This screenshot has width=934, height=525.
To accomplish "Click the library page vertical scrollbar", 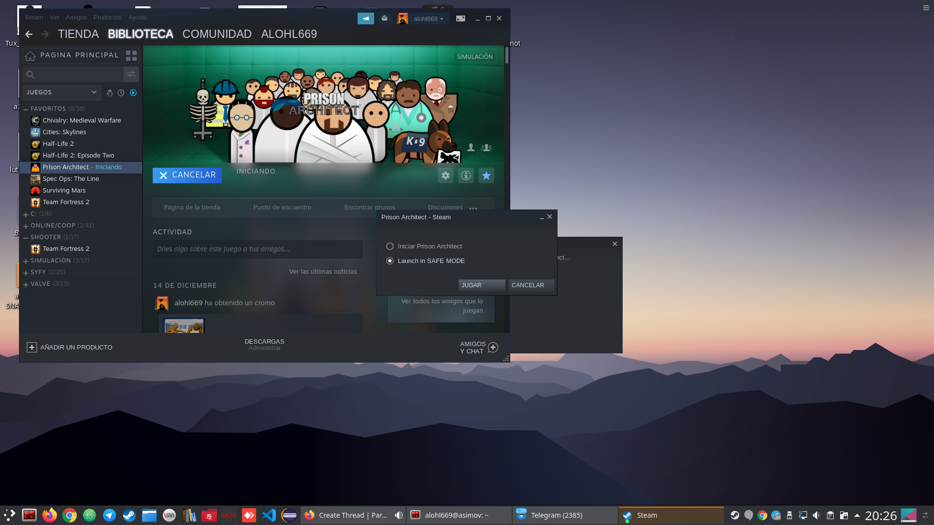I will pyautogui.click(x=507, y=55).
